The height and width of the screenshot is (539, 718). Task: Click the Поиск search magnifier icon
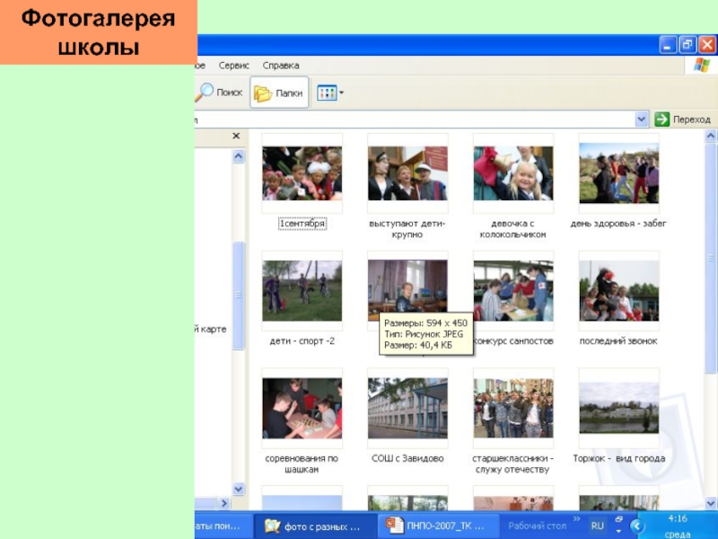click(206, 93)
